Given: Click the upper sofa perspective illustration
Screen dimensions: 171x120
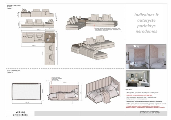Looking at the screenshot, I should 91,22.
